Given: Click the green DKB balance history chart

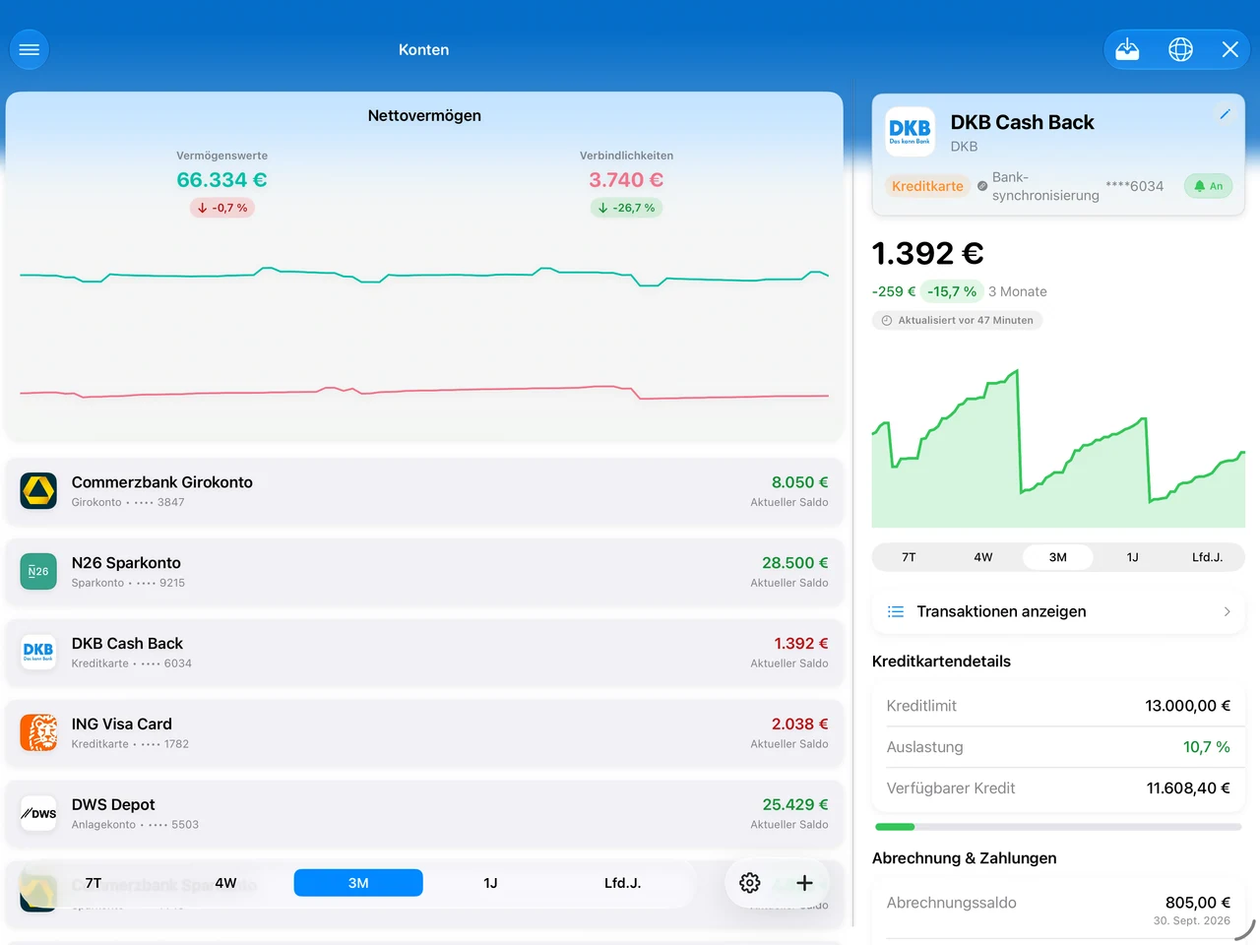Looking at the screenshot, I should (x=1058, y=448).
